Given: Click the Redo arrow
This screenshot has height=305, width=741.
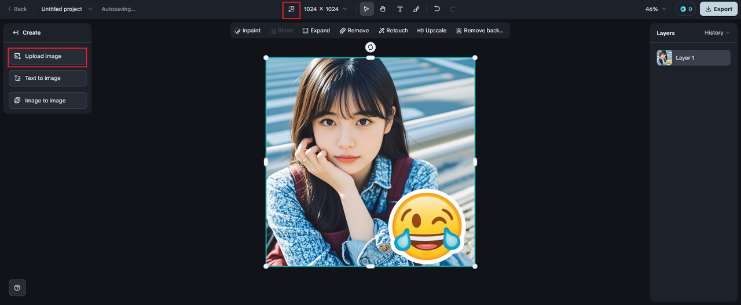Looking at the screenshot, I should pos(453,9).
